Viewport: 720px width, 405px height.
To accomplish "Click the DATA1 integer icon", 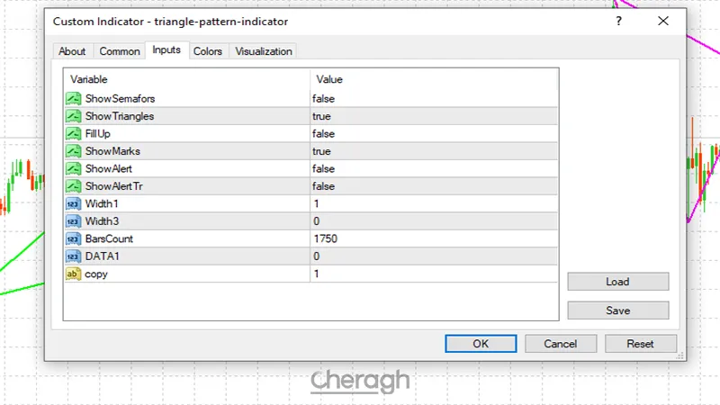I will coord(73,256).
